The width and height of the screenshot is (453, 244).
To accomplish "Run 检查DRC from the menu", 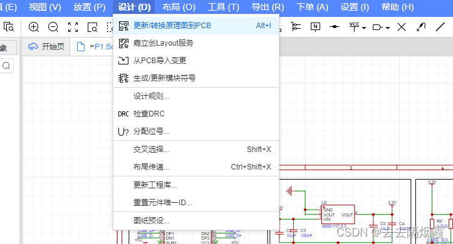I will (x=196, y=114).
